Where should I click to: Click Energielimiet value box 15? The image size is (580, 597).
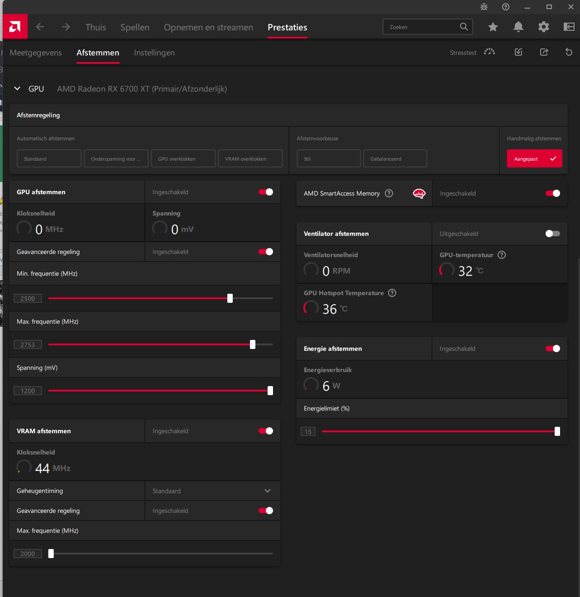point(308,431)
